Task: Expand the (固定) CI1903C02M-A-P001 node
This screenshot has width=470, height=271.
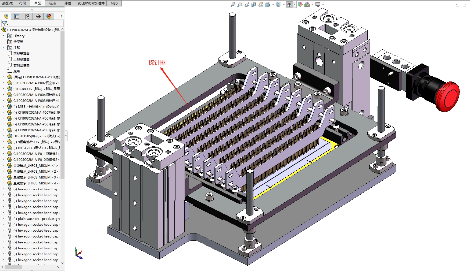Action: coord(3,77)
